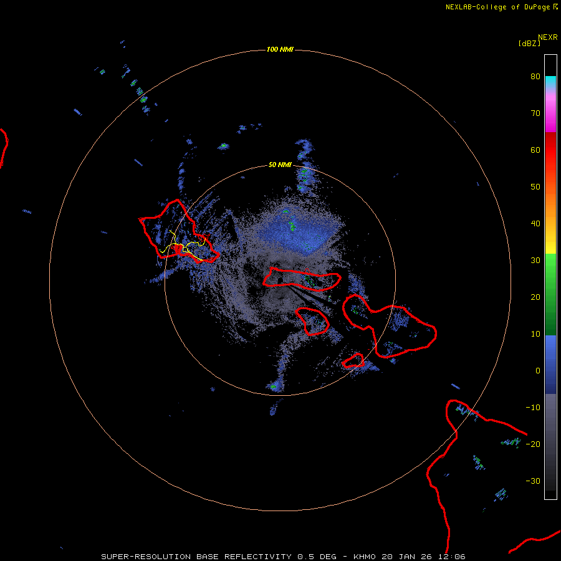Click the Super-Resolution Base Reflectivity caption
The width and height of the screenshot is (561, 561).
coord(283,557)
